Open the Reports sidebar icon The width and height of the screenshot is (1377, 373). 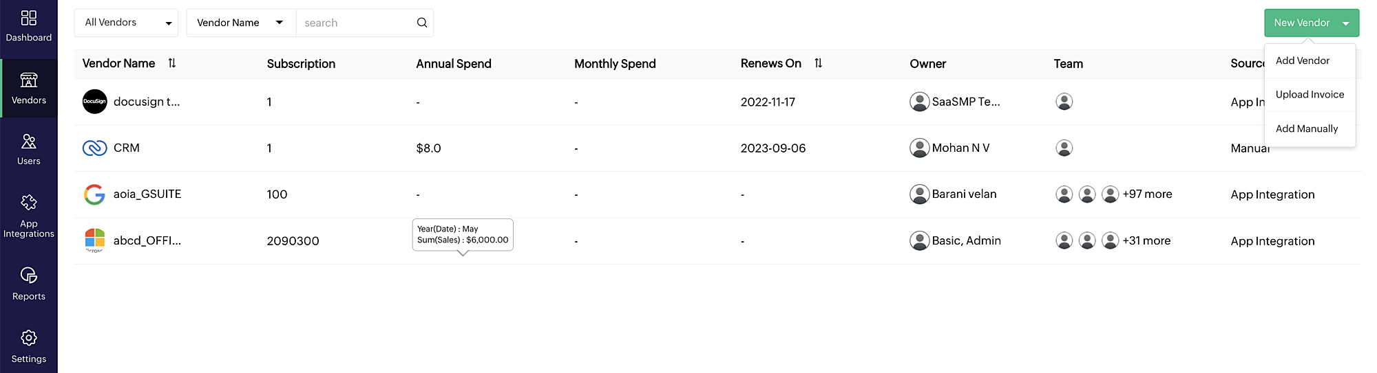coord(29,275)
